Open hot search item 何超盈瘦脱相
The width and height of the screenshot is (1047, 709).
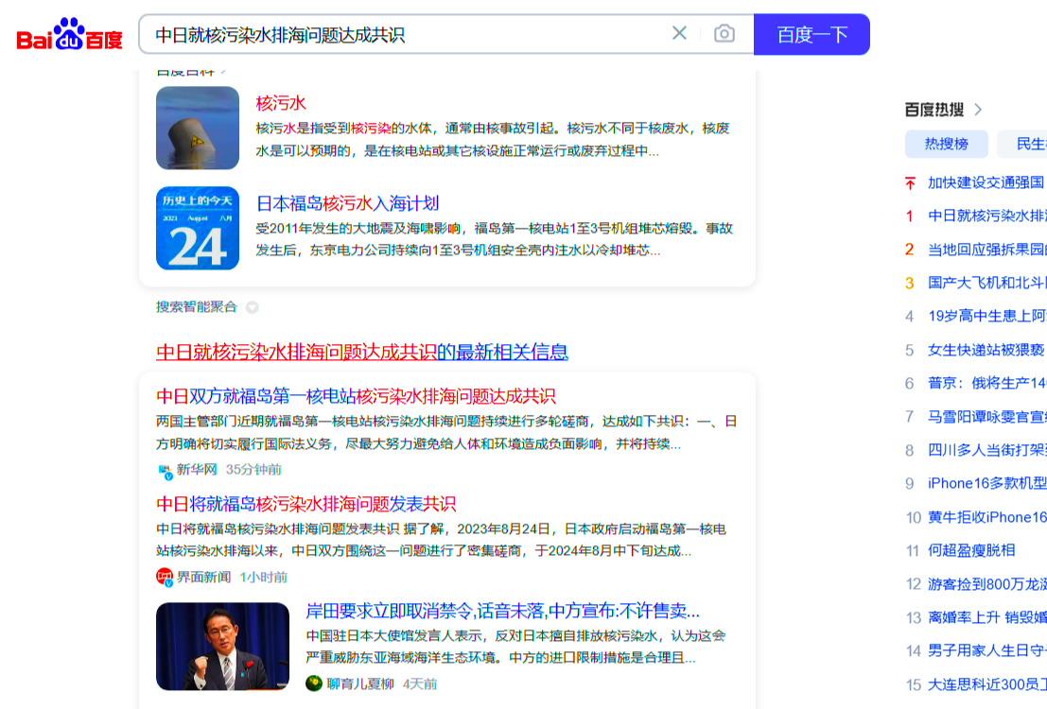point(971,550)
